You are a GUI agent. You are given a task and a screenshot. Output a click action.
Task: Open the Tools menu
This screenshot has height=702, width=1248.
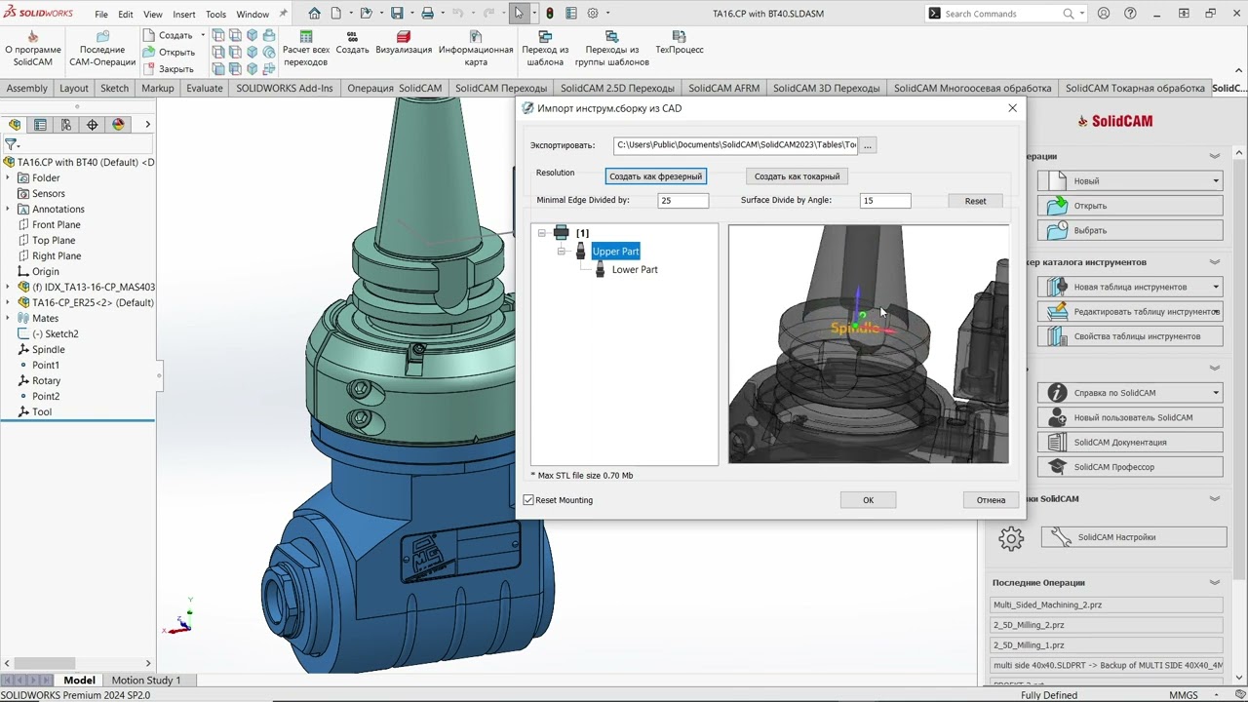pyautogui.click(x=216, y=15)
